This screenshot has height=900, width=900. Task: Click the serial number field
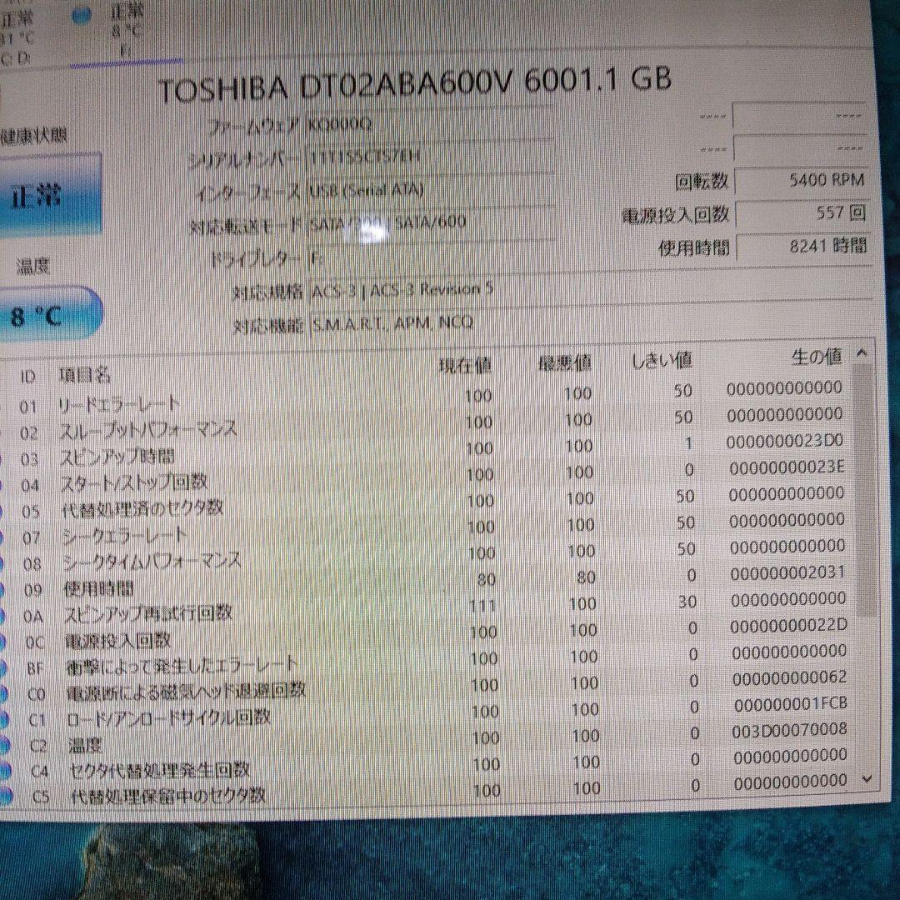click(x=431, y=157)
